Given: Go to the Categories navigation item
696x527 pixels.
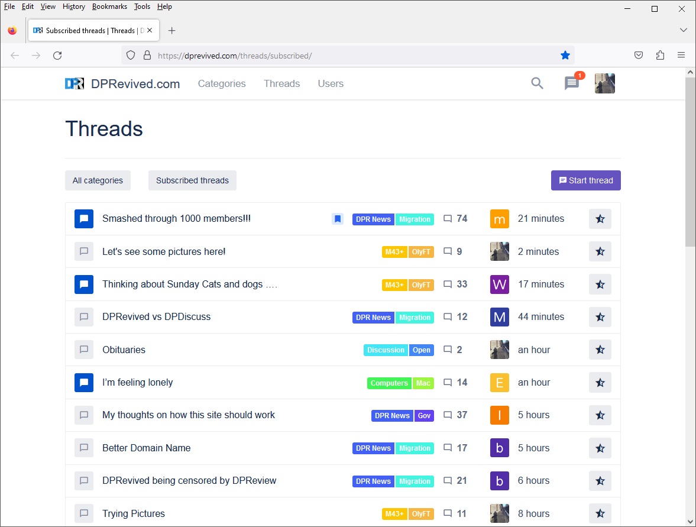Looking at the screenshot, I should 222,83.
